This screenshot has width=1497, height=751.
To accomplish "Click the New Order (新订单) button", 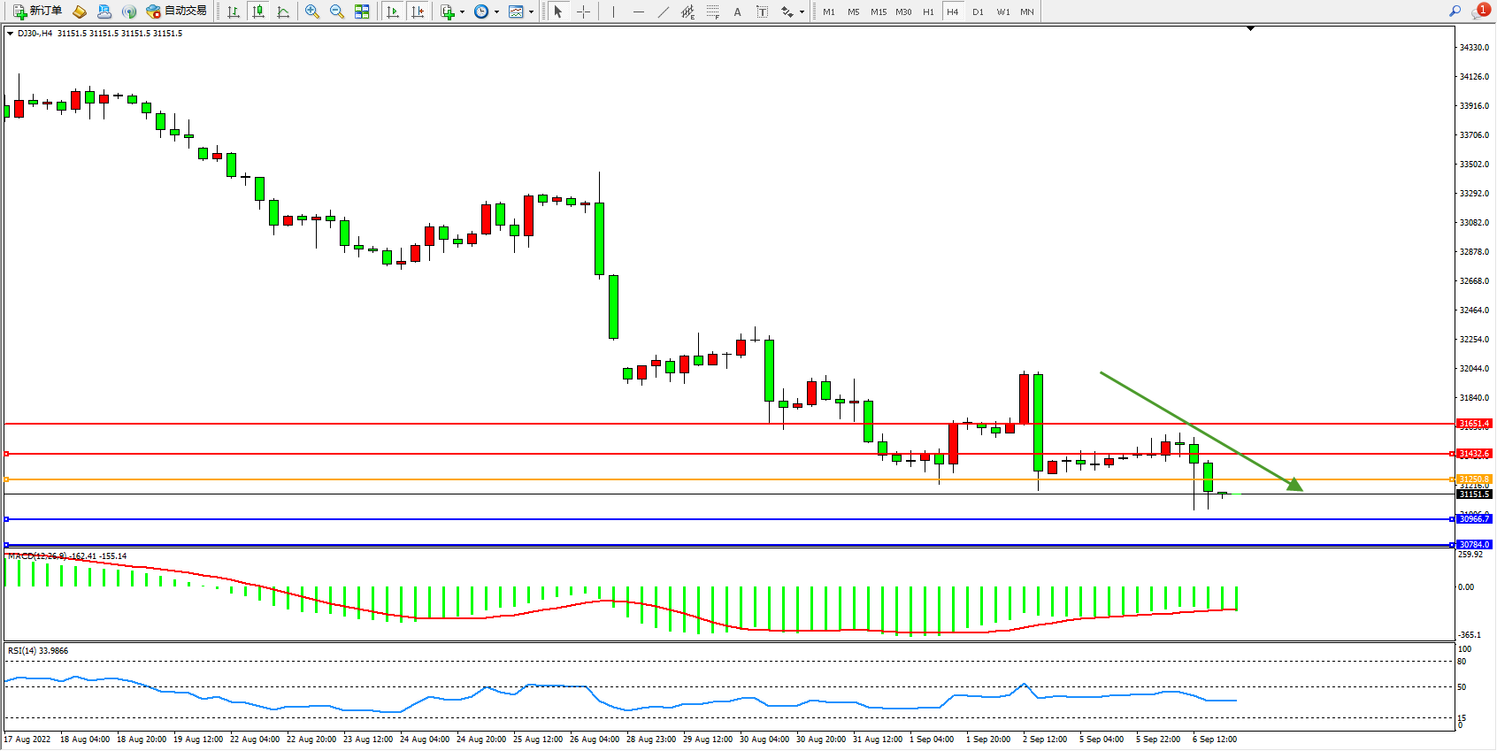I will [x=37, y=11].
